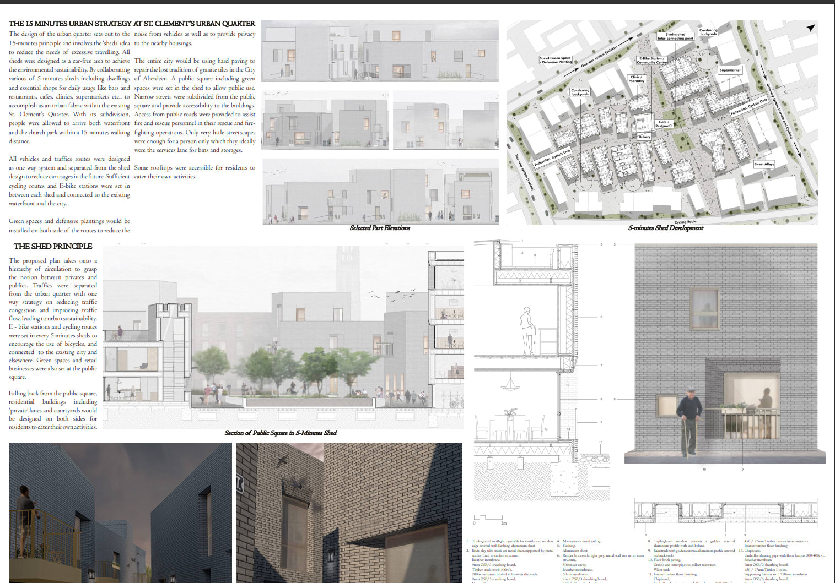Select the Clinic / Pharmacy label
The image size is (835, 583).
pos(637,79)
